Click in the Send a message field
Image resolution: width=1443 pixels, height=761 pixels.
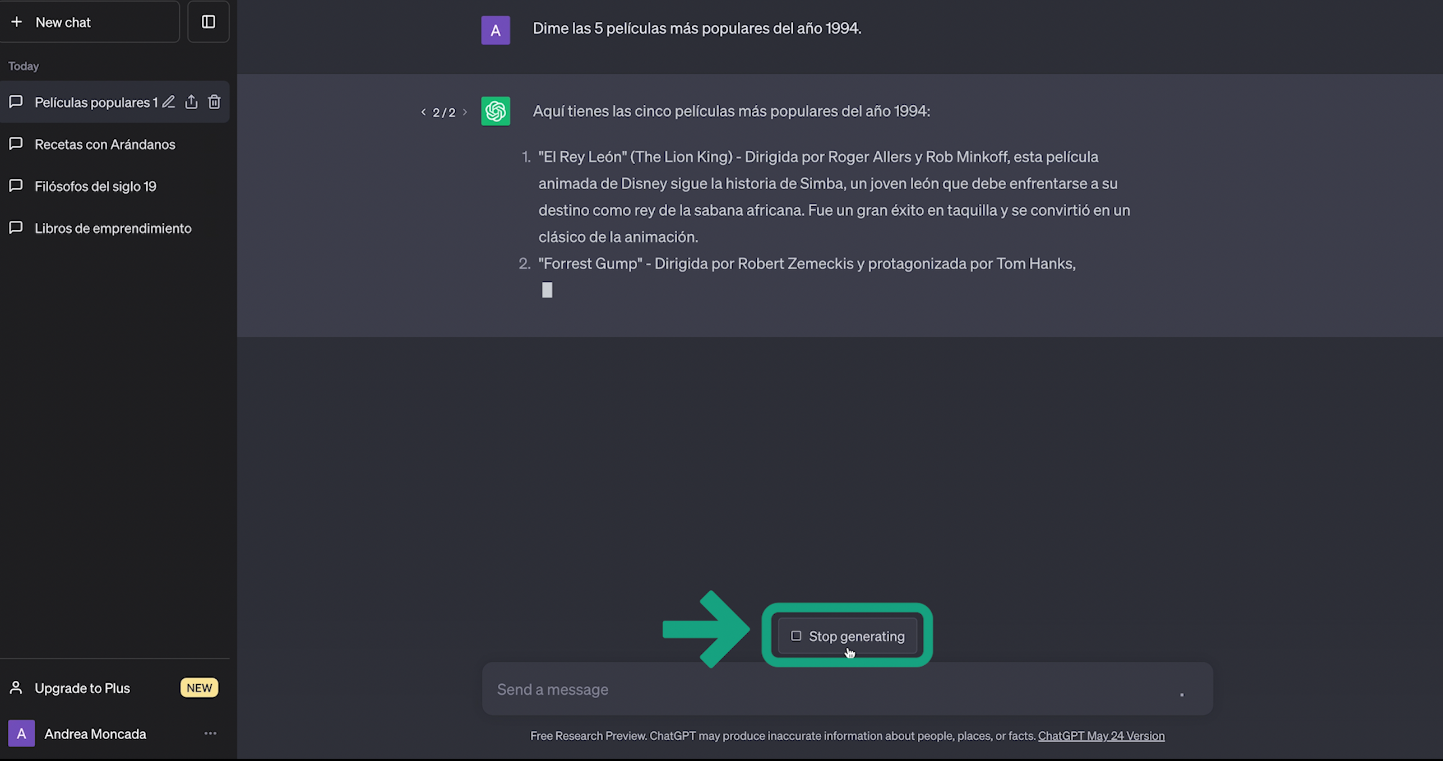[813, 689]
